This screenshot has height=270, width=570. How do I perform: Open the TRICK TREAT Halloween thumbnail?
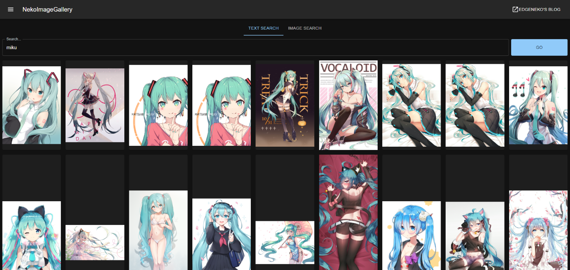pos(285,105)
